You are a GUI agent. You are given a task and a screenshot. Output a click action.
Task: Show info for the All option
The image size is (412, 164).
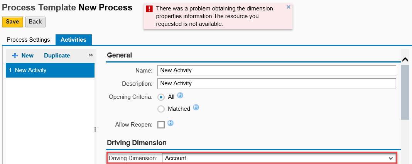[x=180, y=95]
